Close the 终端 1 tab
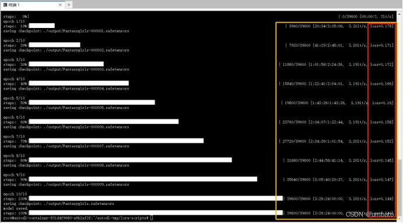 click(60, 5)
